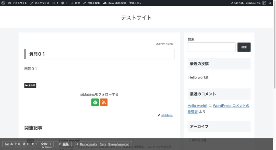Open the Hello world! recent post
The width and height of the screenshot is (276, 150).
(x=198, y=77)
